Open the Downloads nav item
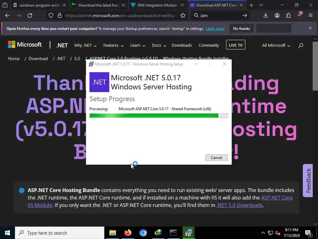The height and width of the screenshot is (239, 318). [x=182, y=45]
